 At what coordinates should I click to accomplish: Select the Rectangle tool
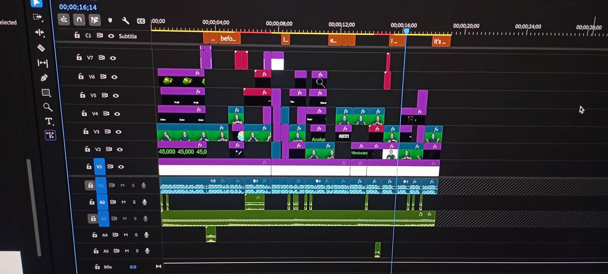pos(46,93)
